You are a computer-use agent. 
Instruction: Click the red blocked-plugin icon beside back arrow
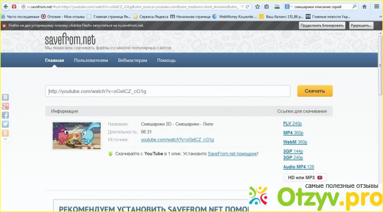pos(14,6)
